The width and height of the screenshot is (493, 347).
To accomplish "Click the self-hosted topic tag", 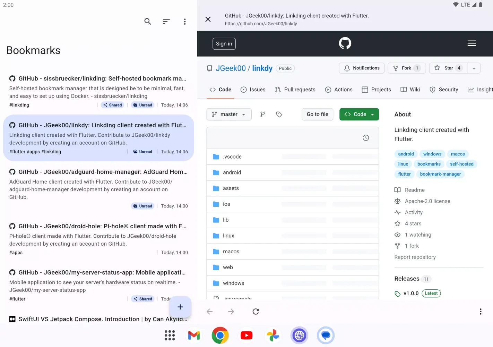I will click(x=462, y=164).
